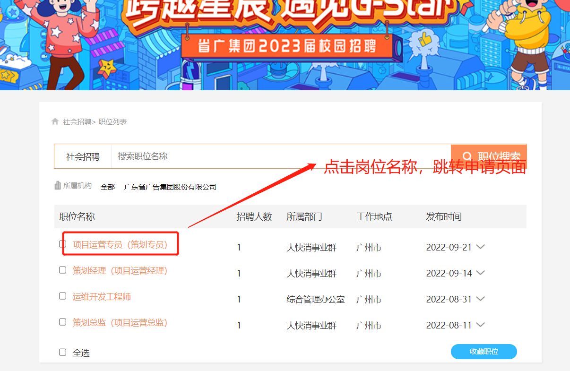Tick checkbox for 策划经理（项目运营经理）
This screenshot has width=570, height=371.
tap(62, 270)
